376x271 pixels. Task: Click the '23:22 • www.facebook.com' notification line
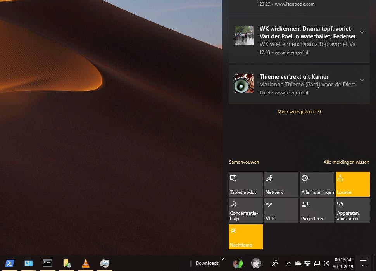click(x=287, y=4)
